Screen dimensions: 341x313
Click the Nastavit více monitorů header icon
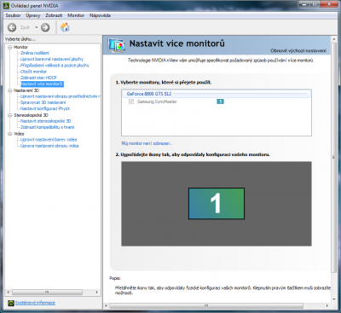tap(117, 45)
